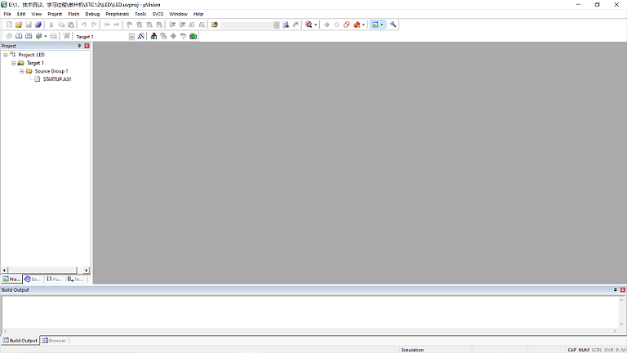The width and height of the screenshot is (627, 353).
Task: Open Options for Target with the magic wand icon
Action: [140, 36]
